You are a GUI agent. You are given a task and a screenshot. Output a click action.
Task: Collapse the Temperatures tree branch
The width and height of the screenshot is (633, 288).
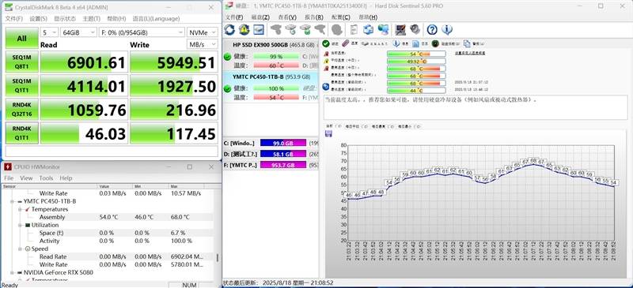tap(20, 209)
